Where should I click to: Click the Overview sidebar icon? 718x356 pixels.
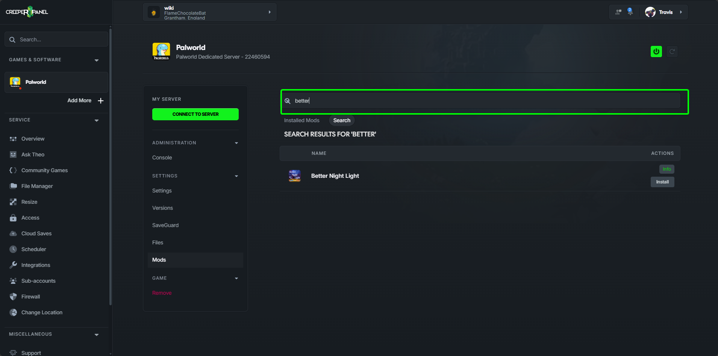13,139
